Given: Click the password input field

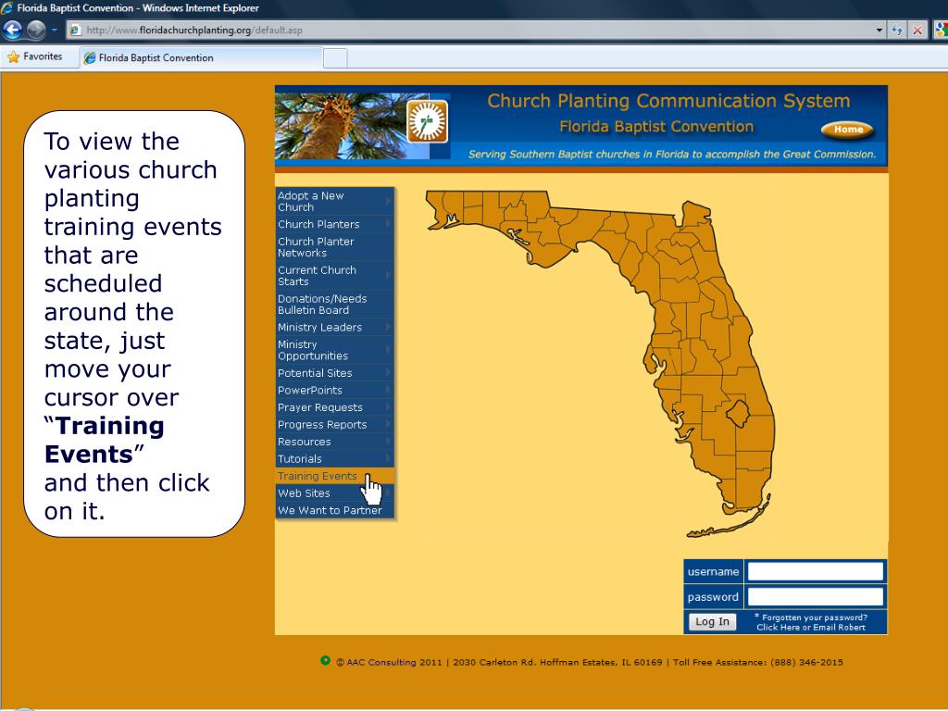Looking at the screenshot, I should (x=815, y=597).
